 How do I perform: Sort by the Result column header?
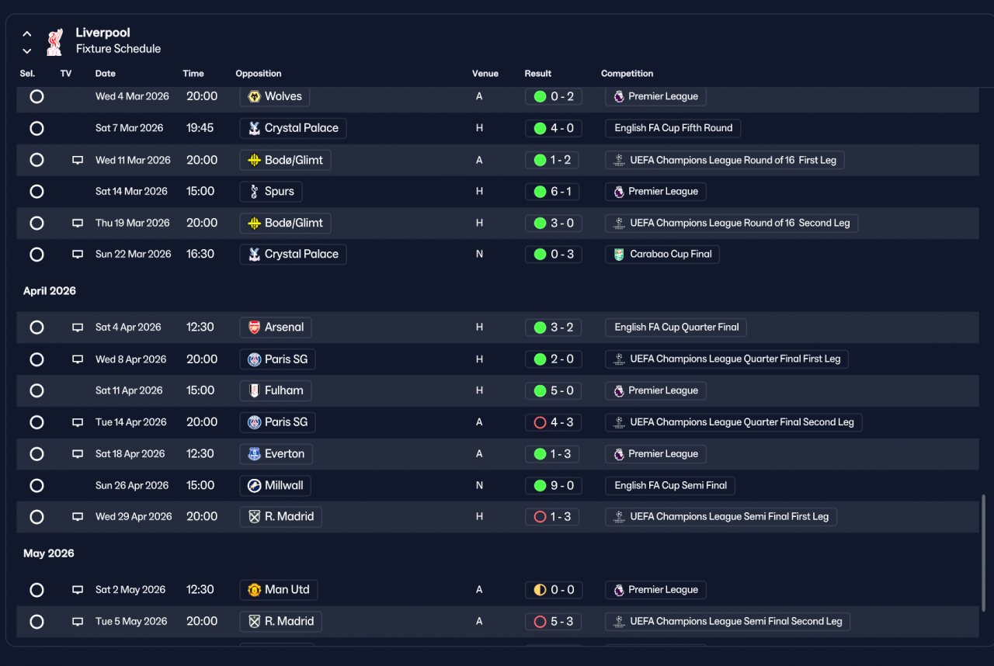click(x=538, y=74)
